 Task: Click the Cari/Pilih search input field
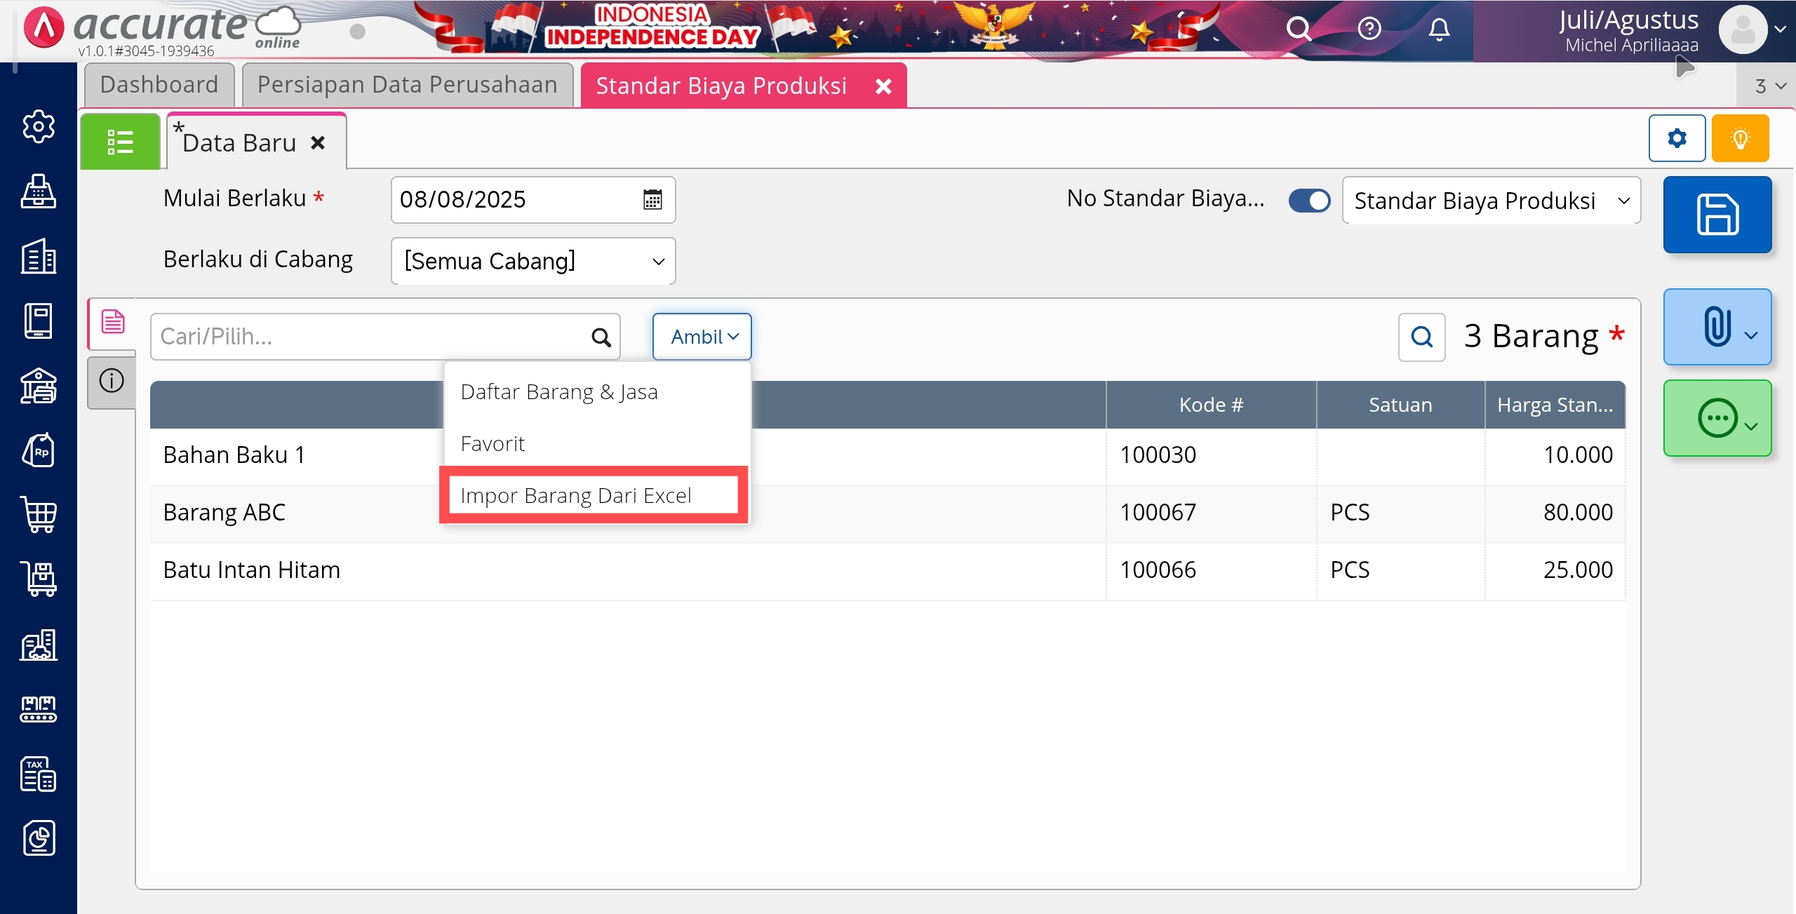coord(372,337)
